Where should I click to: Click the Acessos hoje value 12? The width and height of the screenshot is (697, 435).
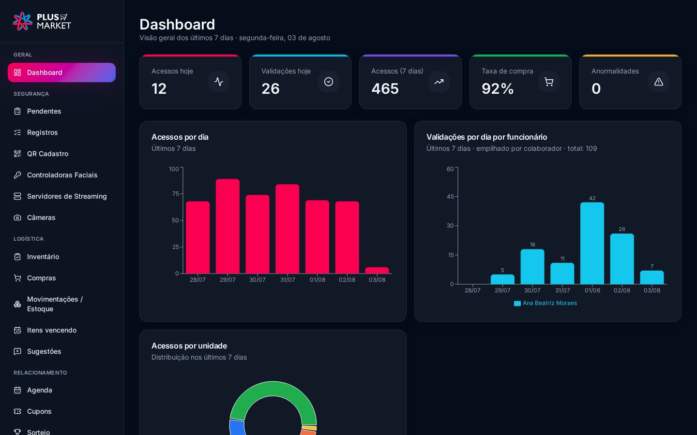click(159, 88)
